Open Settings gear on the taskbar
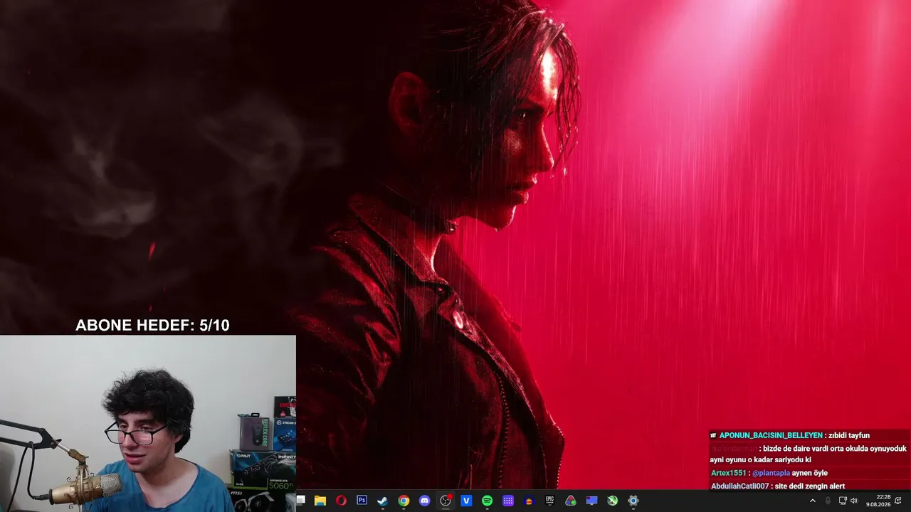The width and height of the screenshot is (911, 512). click(633, 501)
